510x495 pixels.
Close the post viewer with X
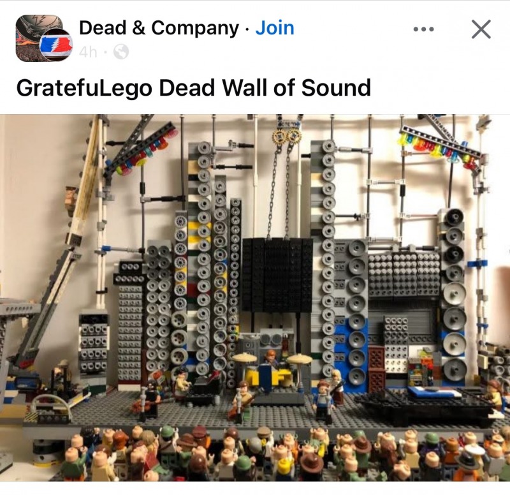pos(481,29)
